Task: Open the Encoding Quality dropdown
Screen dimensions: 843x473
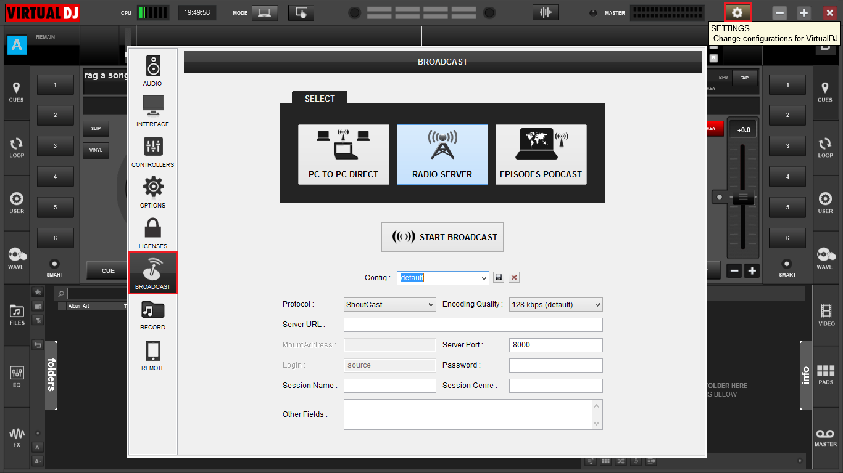Action: [556, 304]
